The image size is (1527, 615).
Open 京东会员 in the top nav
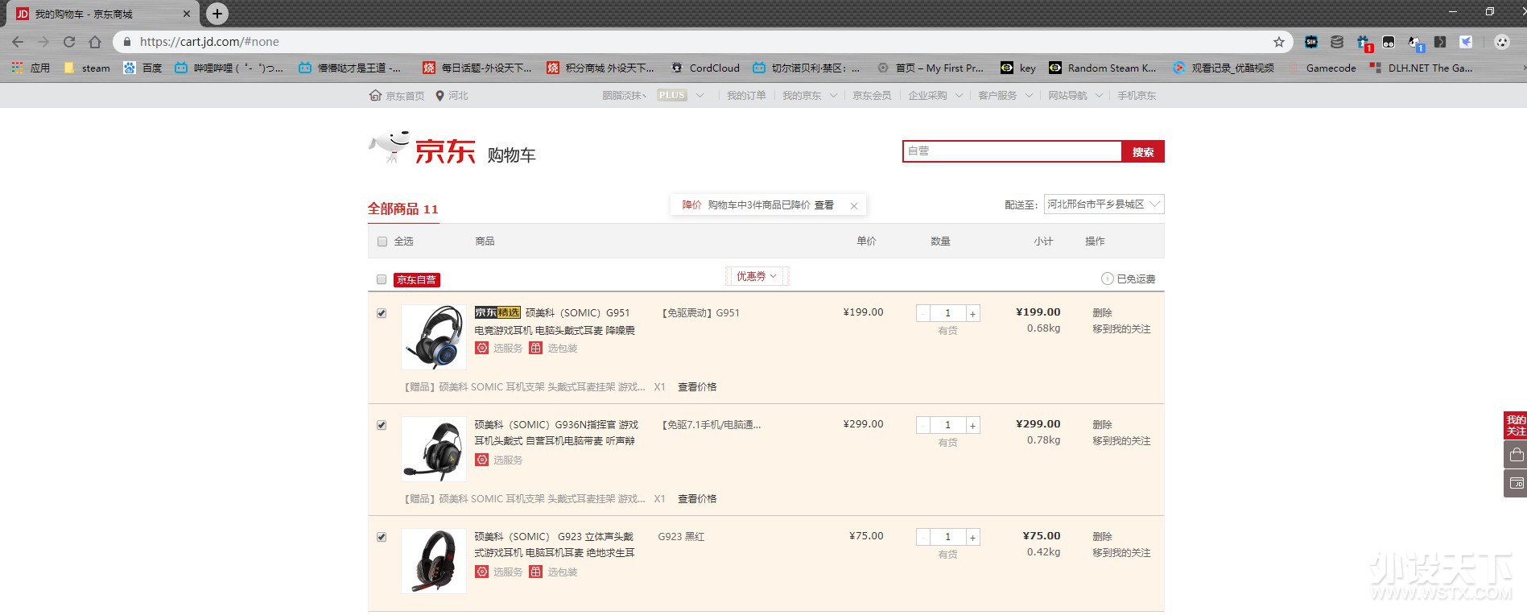tap(872, 96)
